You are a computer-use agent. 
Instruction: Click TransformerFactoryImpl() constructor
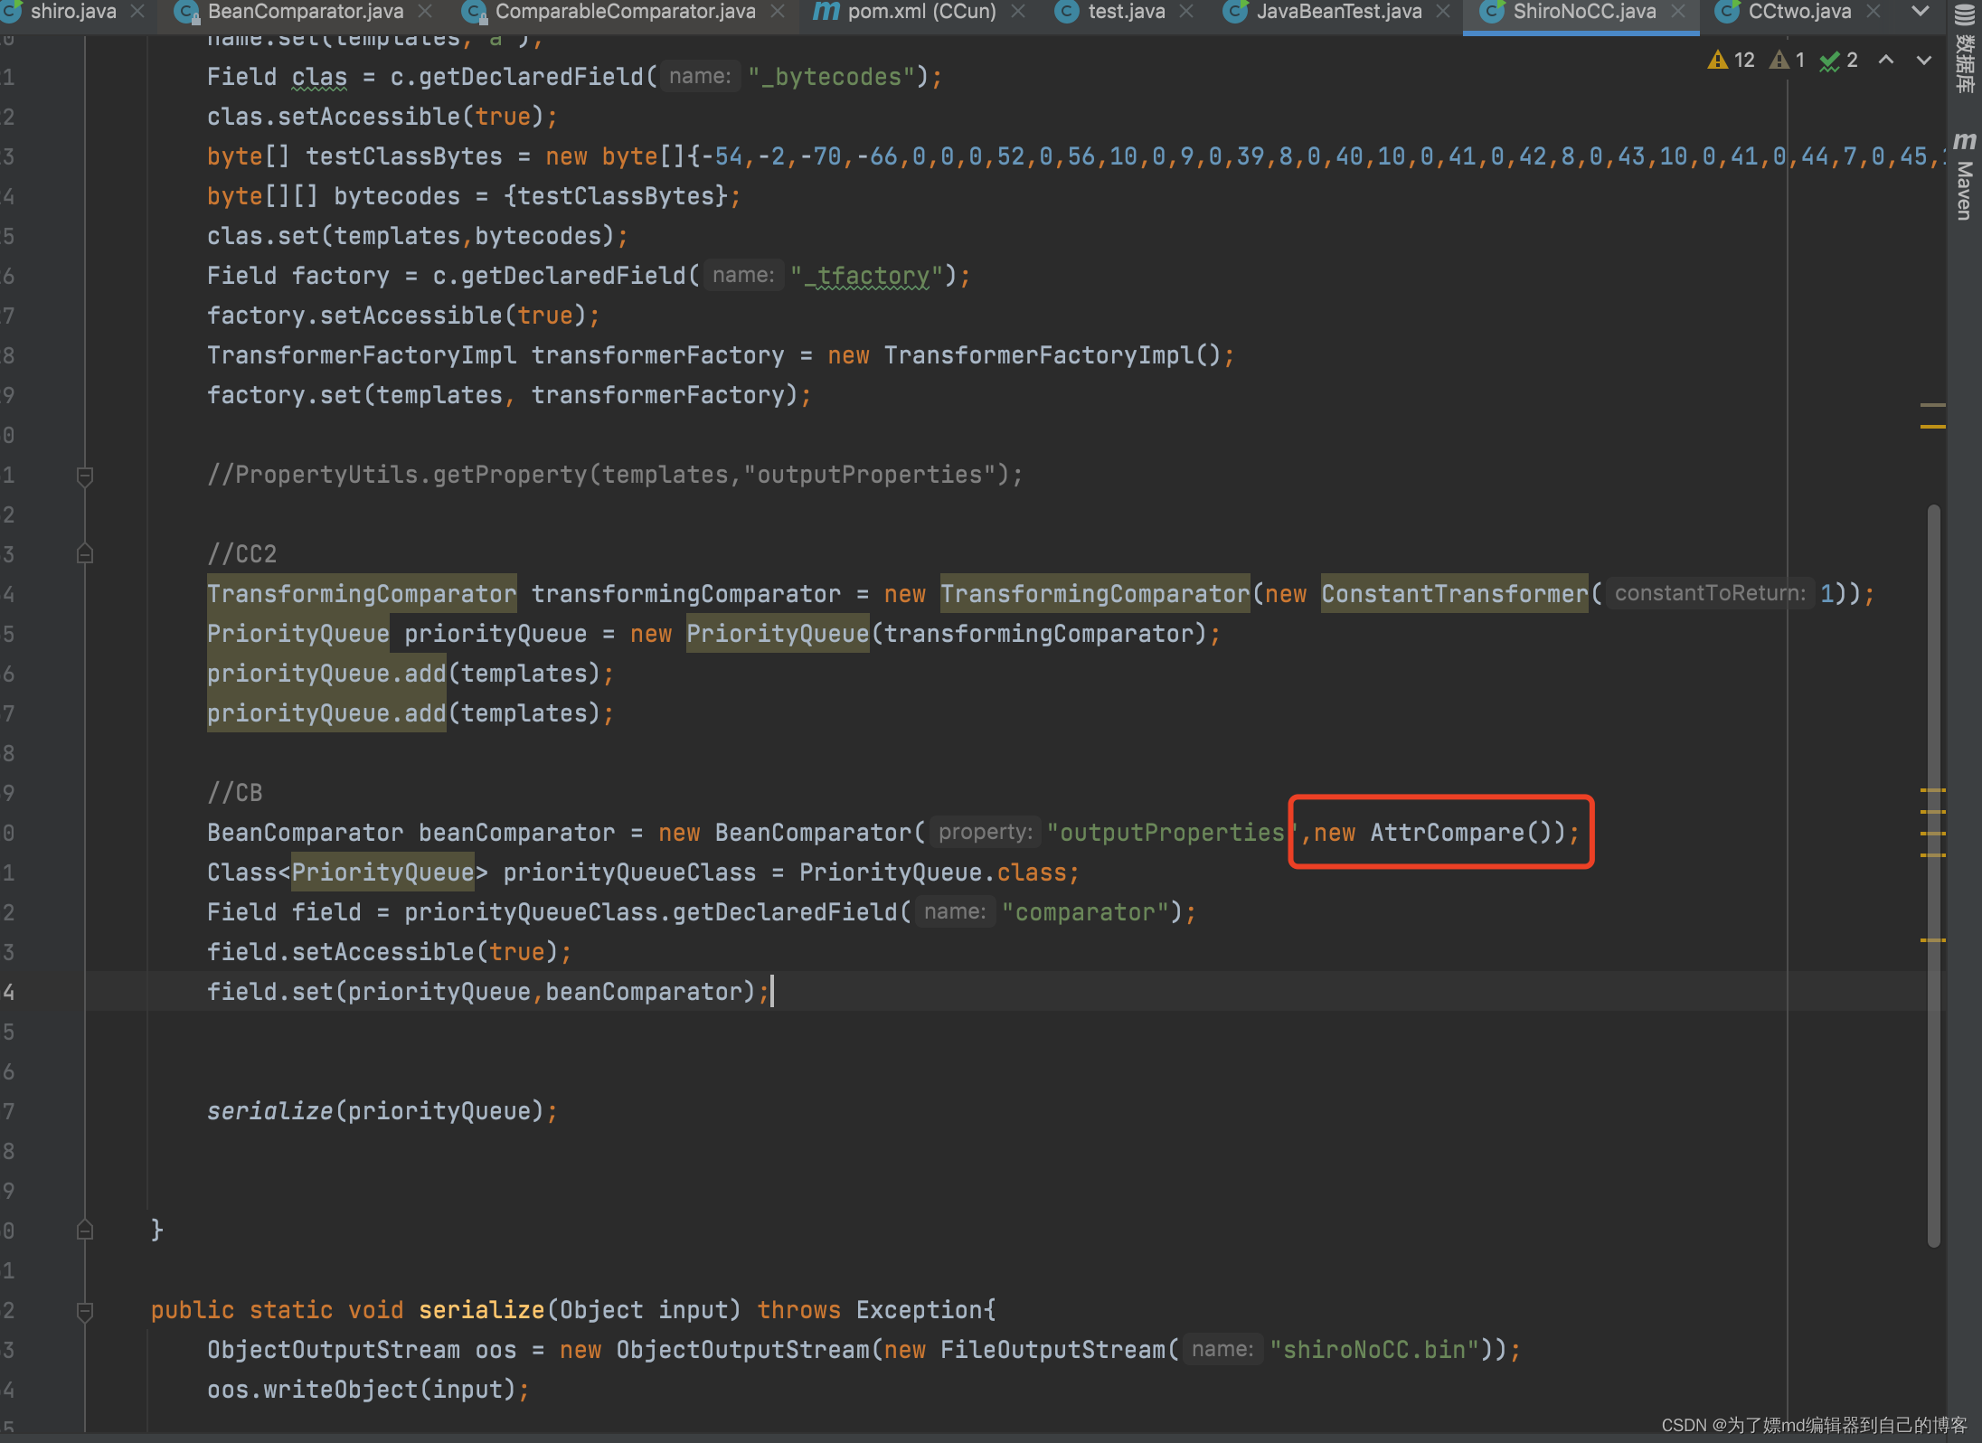(1052, 355)
